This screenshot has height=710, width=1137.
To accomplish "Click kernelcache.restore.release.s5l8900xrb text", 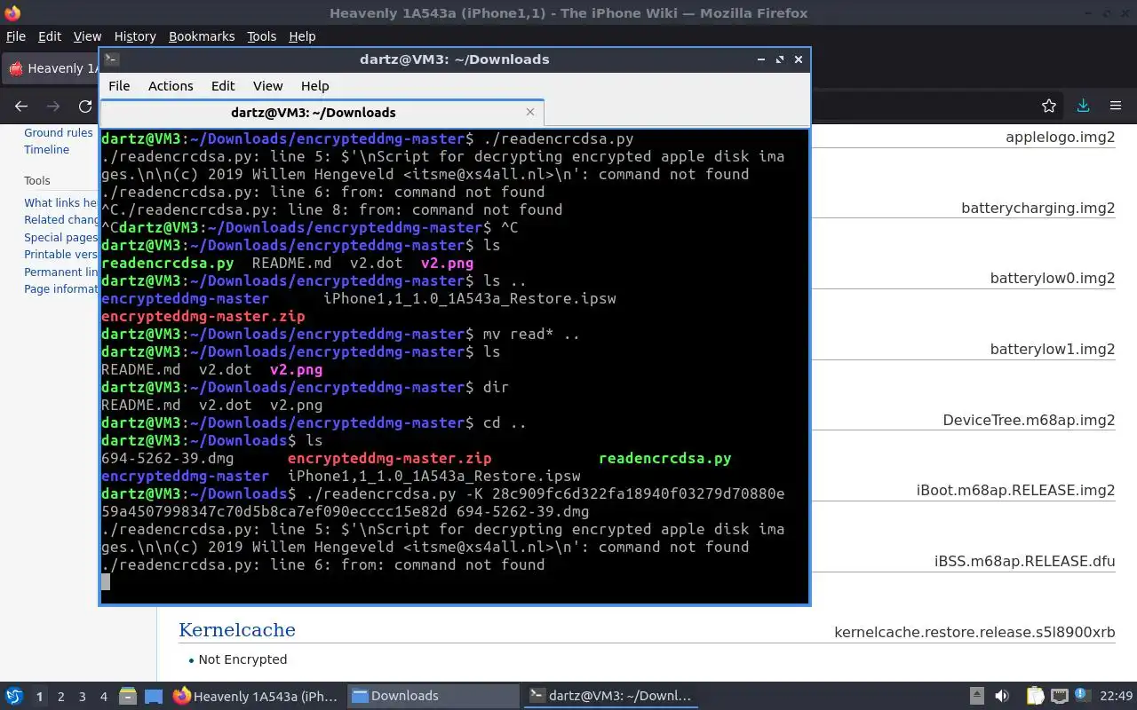I will 974,632.
